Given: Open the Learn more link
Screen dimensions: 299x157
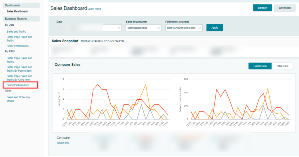Looking at the screenshot, I should point(94,9).
